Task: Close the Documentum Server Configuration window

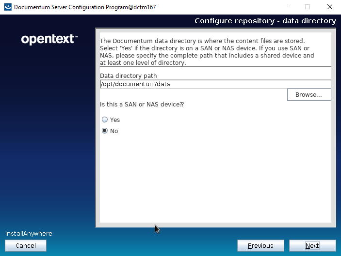Action: [x=329, y=7]
